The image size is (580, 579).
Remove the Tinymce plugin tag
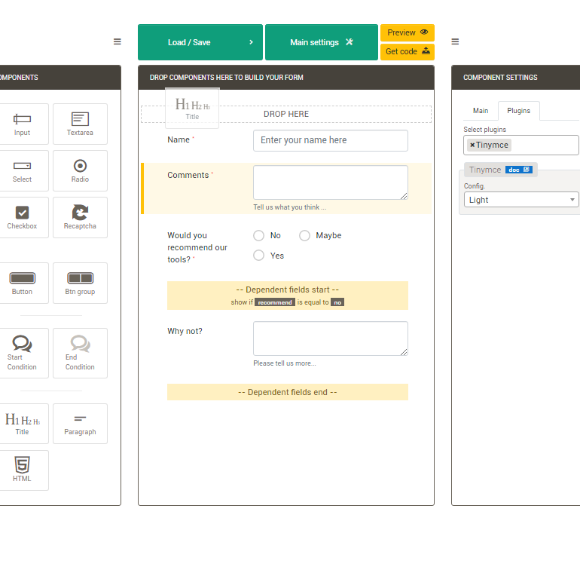[472, 145]
